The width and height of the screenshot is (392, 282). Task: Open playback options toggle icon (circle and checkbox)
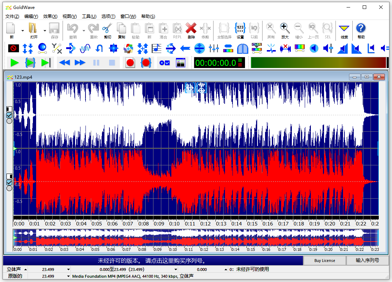tap(165, 63)
